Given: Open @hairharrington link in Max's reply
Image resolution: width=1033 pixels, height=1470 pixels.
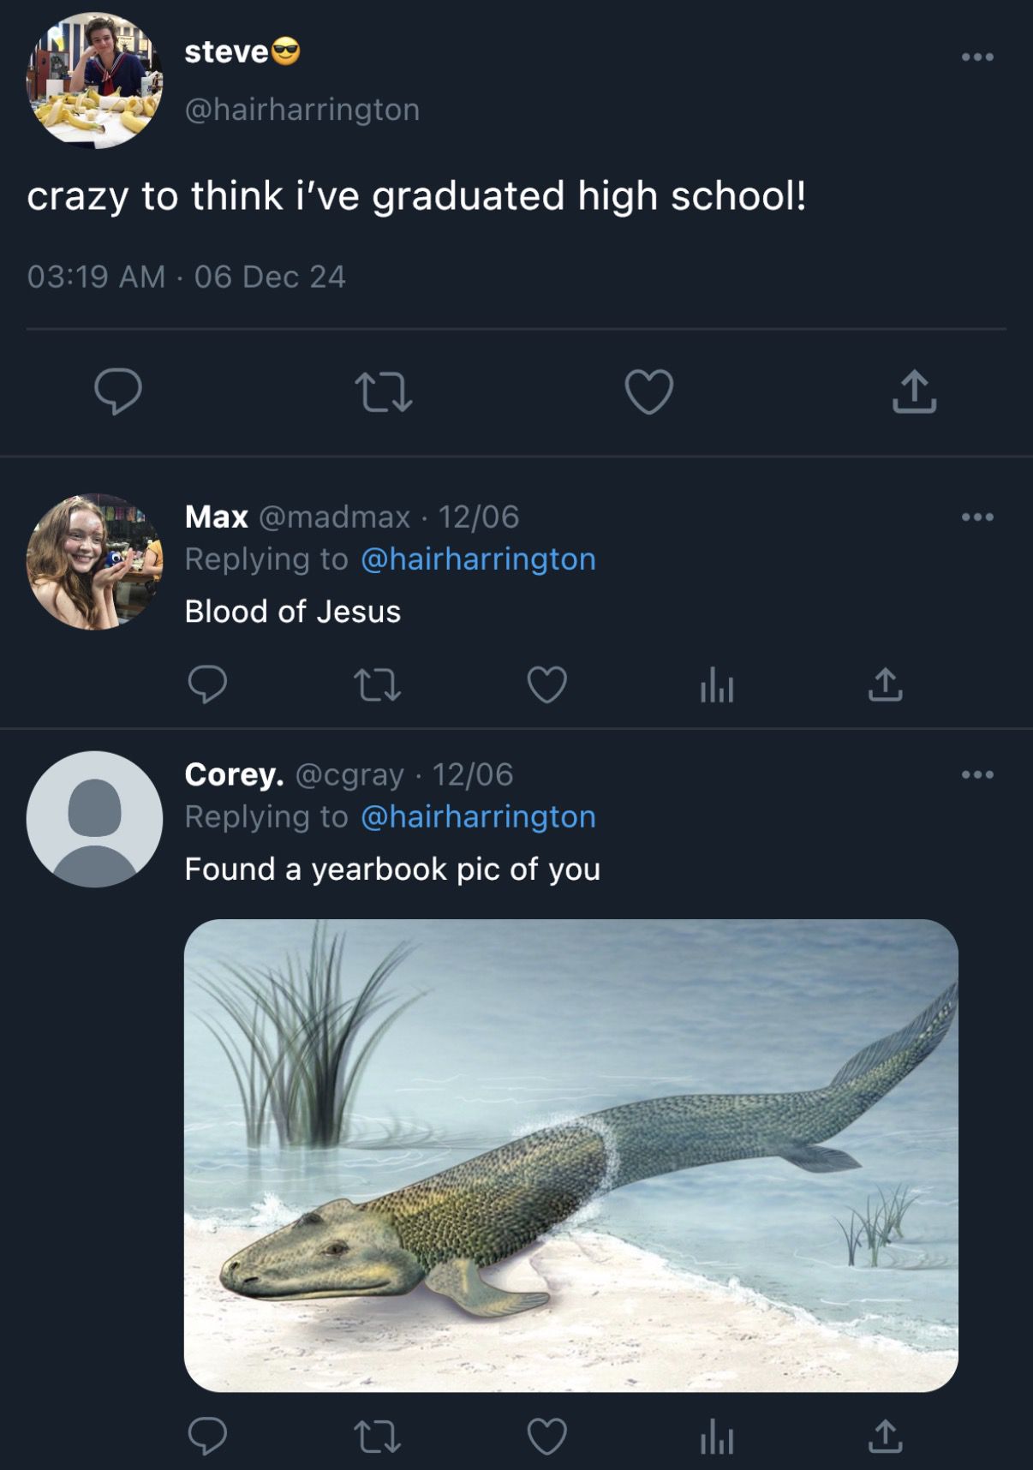Looking at the screenshot, I should coord(478,559).
